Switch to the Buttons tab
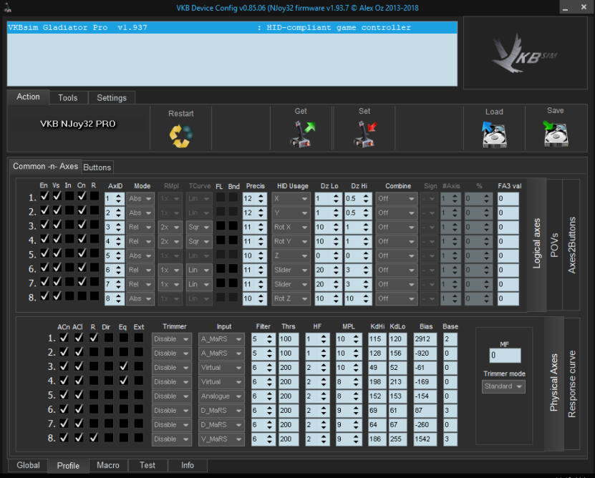The width and height of the screenshot is (595, 478). 97,167
